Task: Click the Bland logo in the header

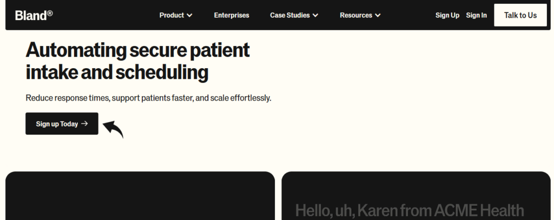Action: click(30, 15)
